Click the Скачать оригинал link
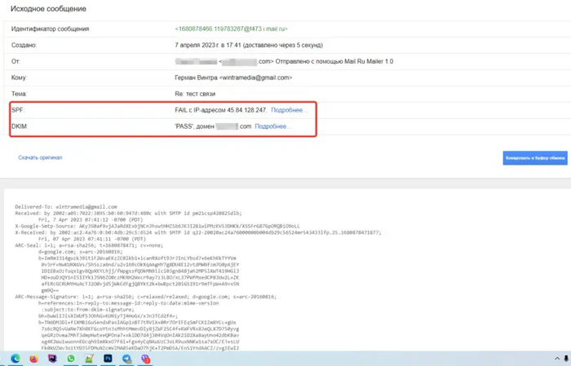The width and height of the screenshot is (571, 366). click(40, 157)
